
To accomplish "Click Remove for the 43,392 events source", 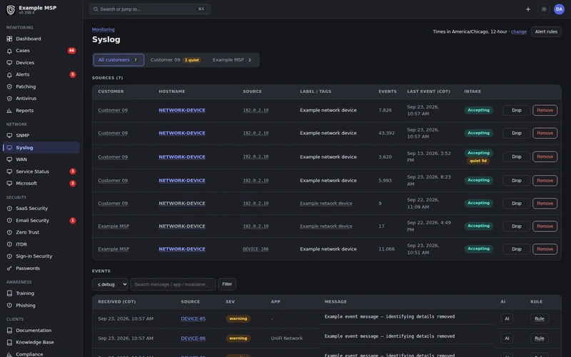I will (545, 134).
